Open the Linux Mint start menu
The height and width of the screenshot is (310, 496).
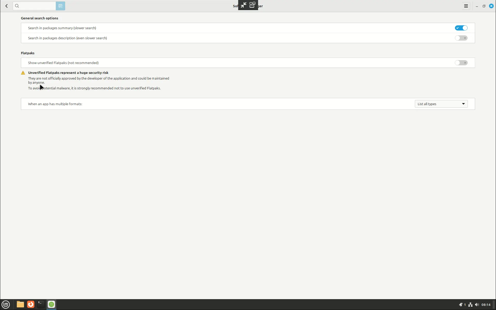[6, 305]
